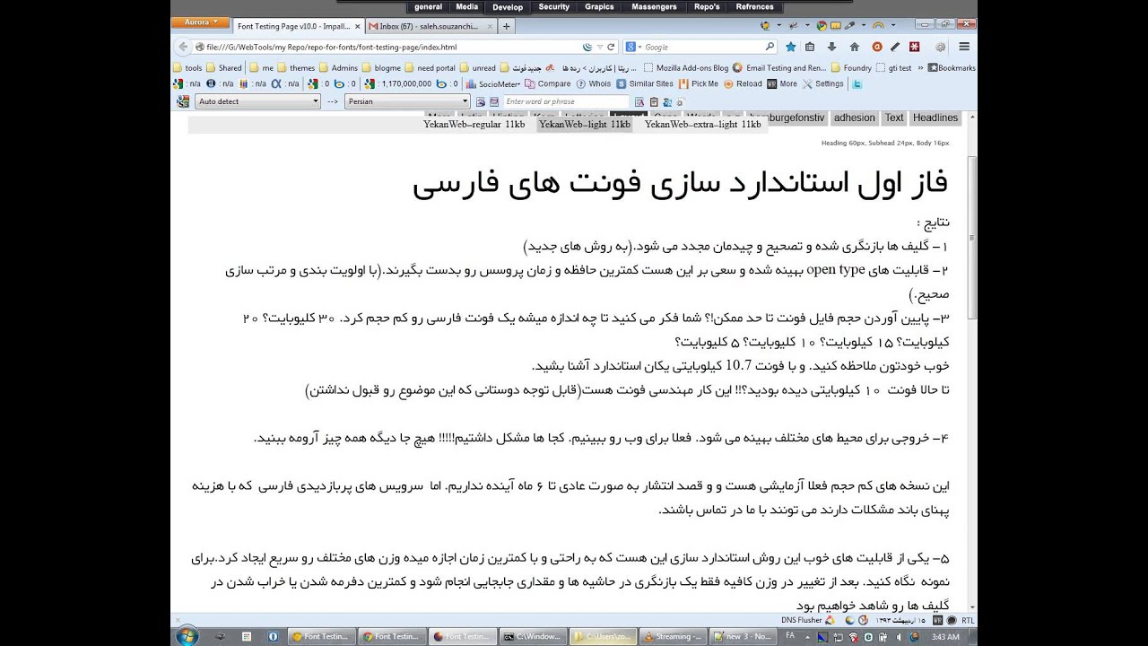Select the Media top menu tab
This screenshot has width=1148, height=646.
point(466,7)
